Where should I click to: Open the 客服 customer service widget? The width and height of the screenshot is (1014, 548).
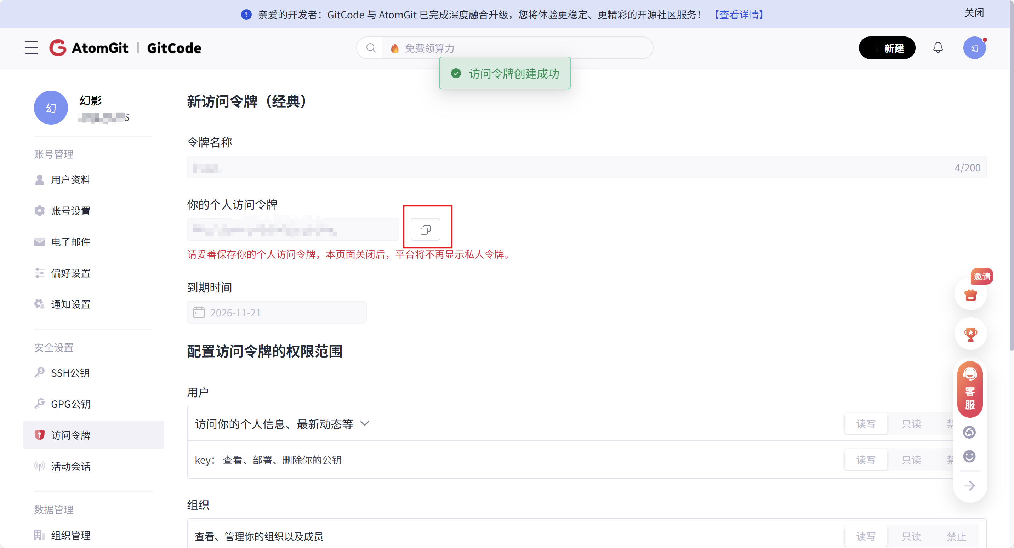(x=969, y=389)
